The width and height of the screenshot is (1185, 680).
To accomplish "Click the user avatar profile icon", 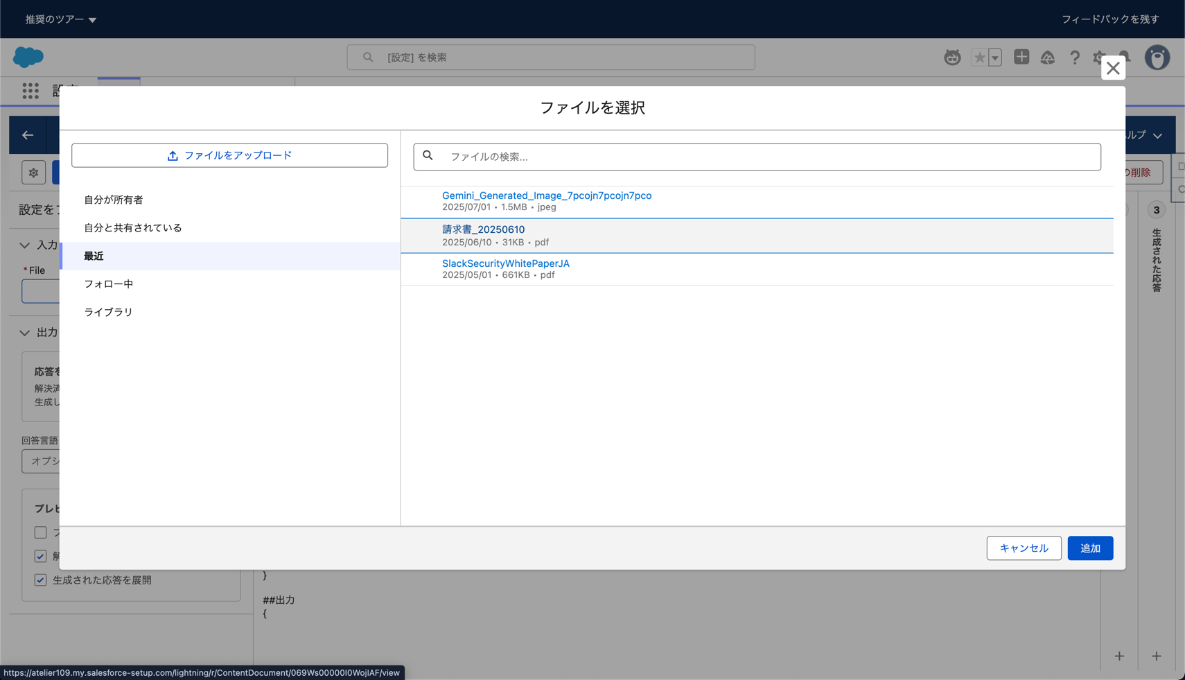I will click(x=1157, y=58).
